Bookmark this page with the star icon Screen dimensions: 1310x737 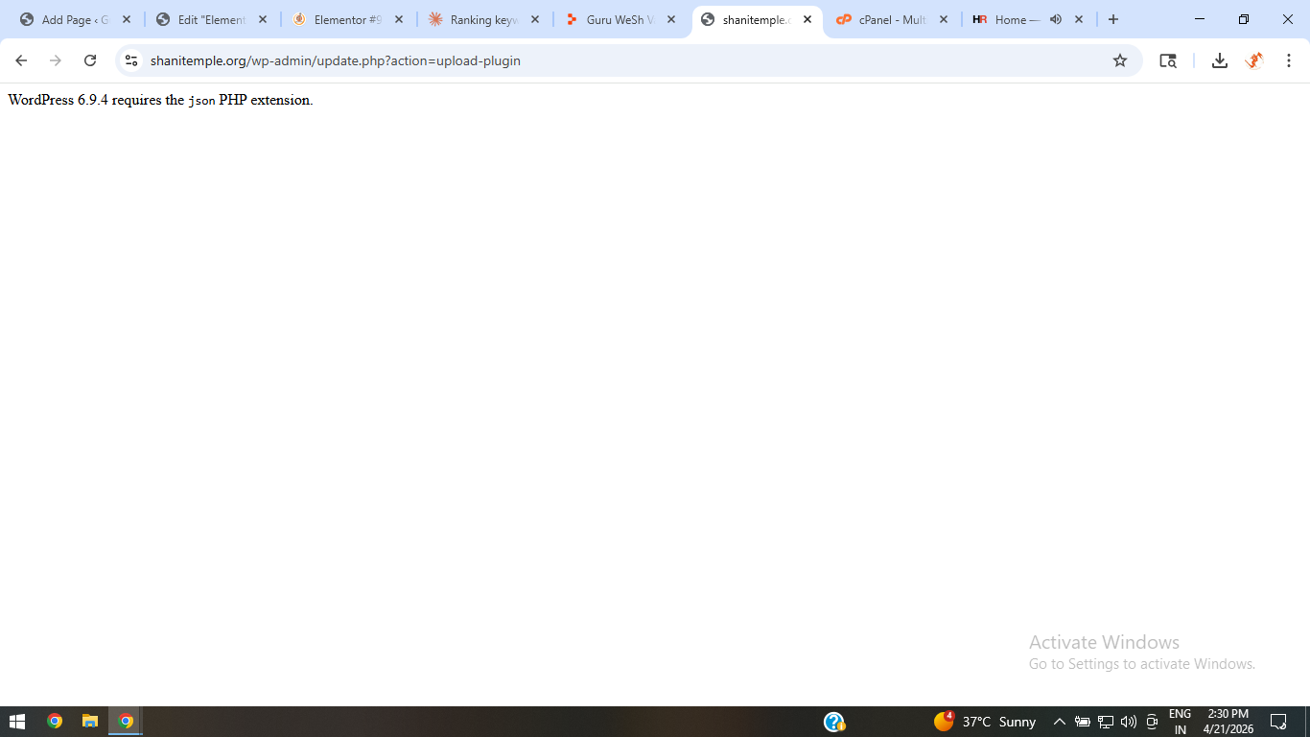1119,60
